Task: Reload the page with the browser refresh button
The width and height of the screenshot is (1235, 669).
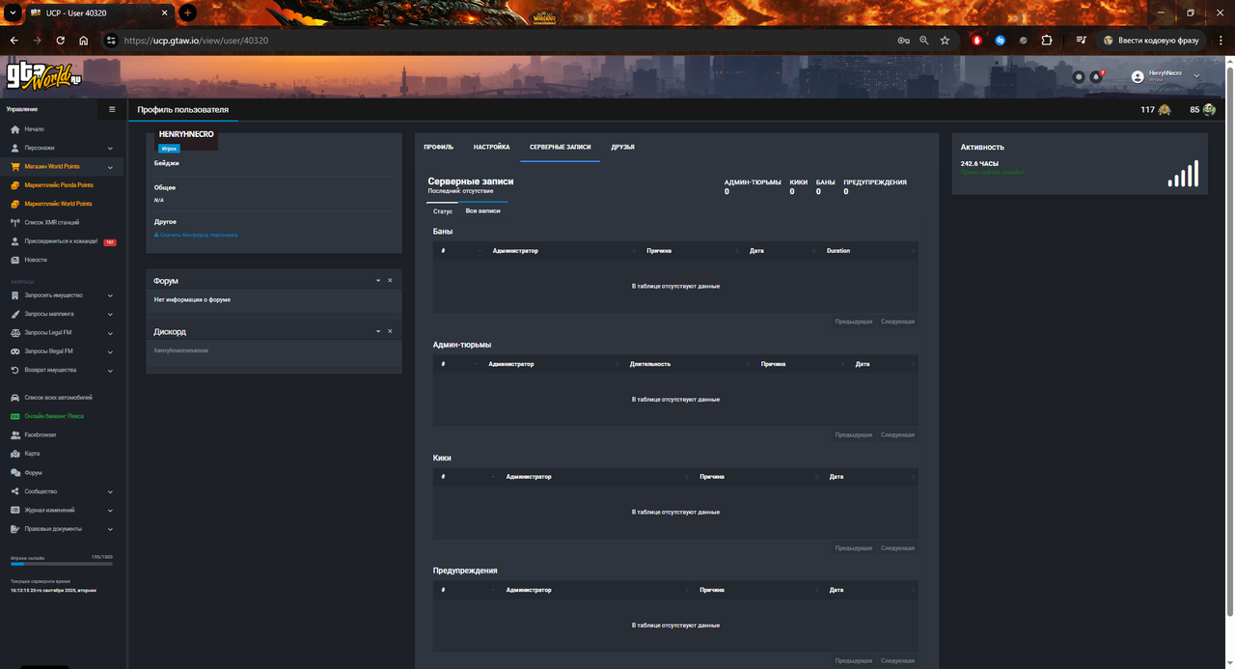Action: point(61,41)
